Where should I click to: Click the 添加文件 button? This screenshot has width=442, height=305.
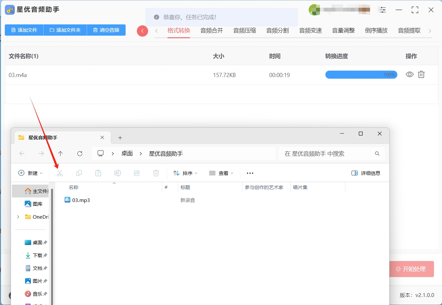point(24,30)
